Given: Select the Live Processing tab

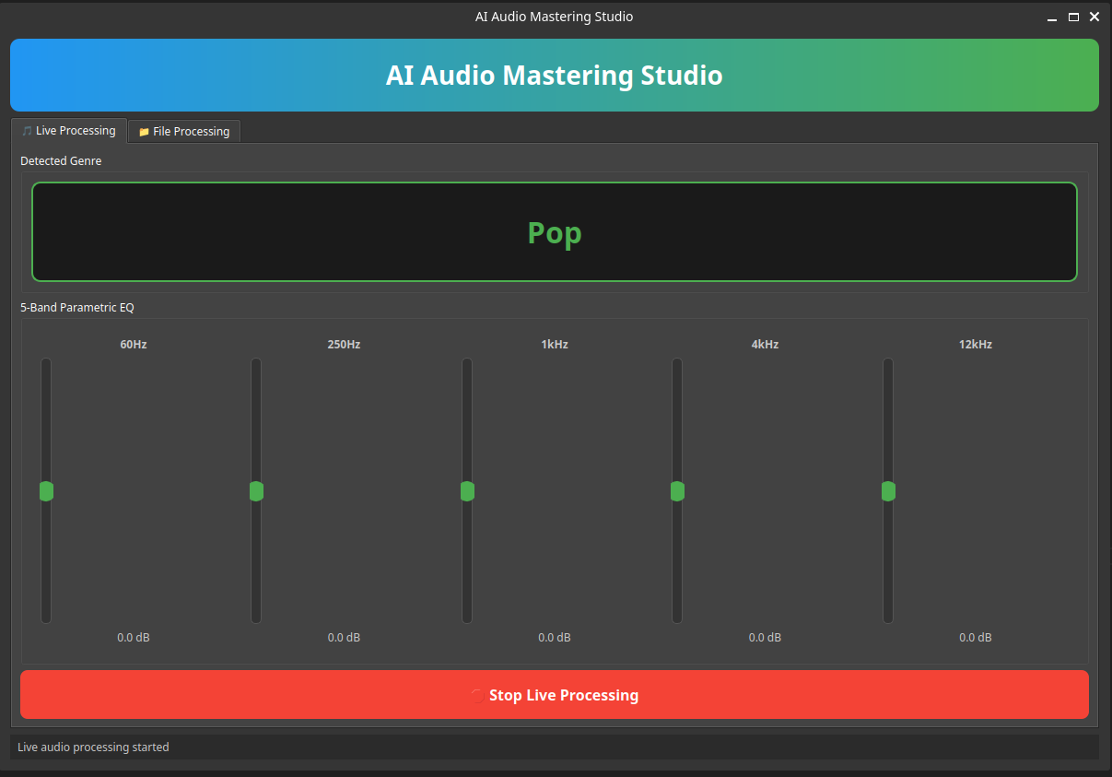Looking at the screenshot, I should tap(69, 131).
